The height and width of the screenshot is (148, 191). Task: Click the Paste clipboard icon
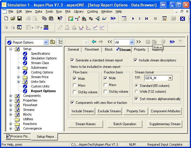(51, 18)
